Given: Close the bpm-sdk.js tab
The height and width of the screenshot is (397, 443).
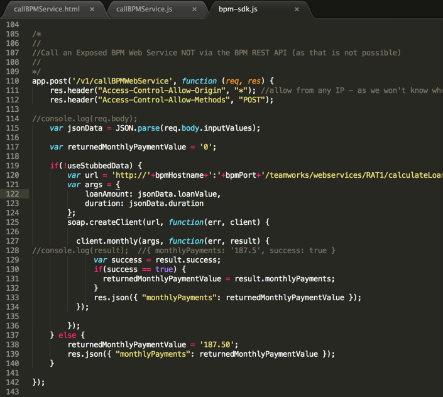Looking at the screenshot, I should [297, 9].
